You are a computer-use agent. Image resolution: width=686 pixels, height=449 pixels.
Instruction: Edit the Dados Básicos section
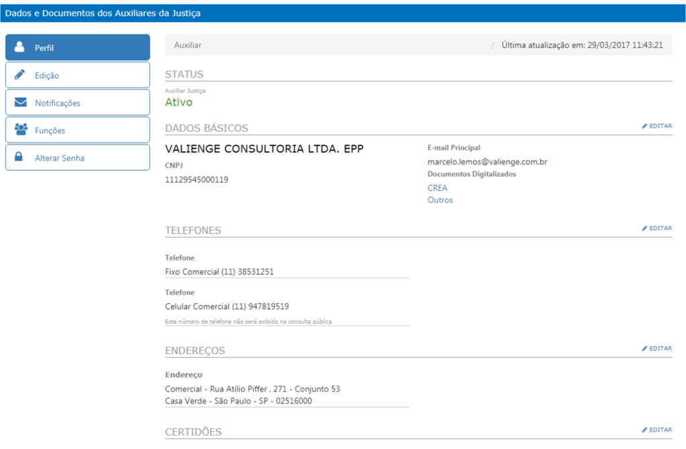657,126
